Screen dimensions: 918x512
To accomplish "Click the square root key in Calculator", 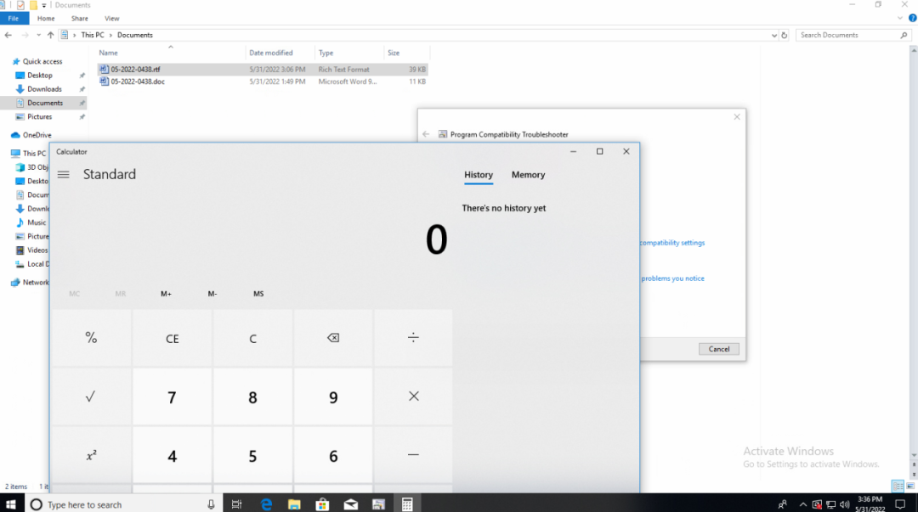I will (91, 397).
